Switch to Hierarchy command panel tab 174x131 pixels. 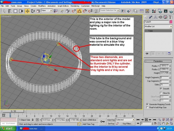point(155,17)
